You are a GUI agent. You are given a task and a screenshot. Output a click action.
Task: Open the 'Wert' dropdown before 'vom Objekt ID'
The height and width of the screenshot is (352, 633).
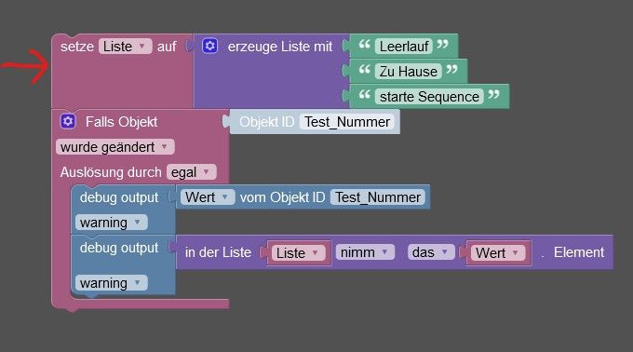(x=208, y=197)
